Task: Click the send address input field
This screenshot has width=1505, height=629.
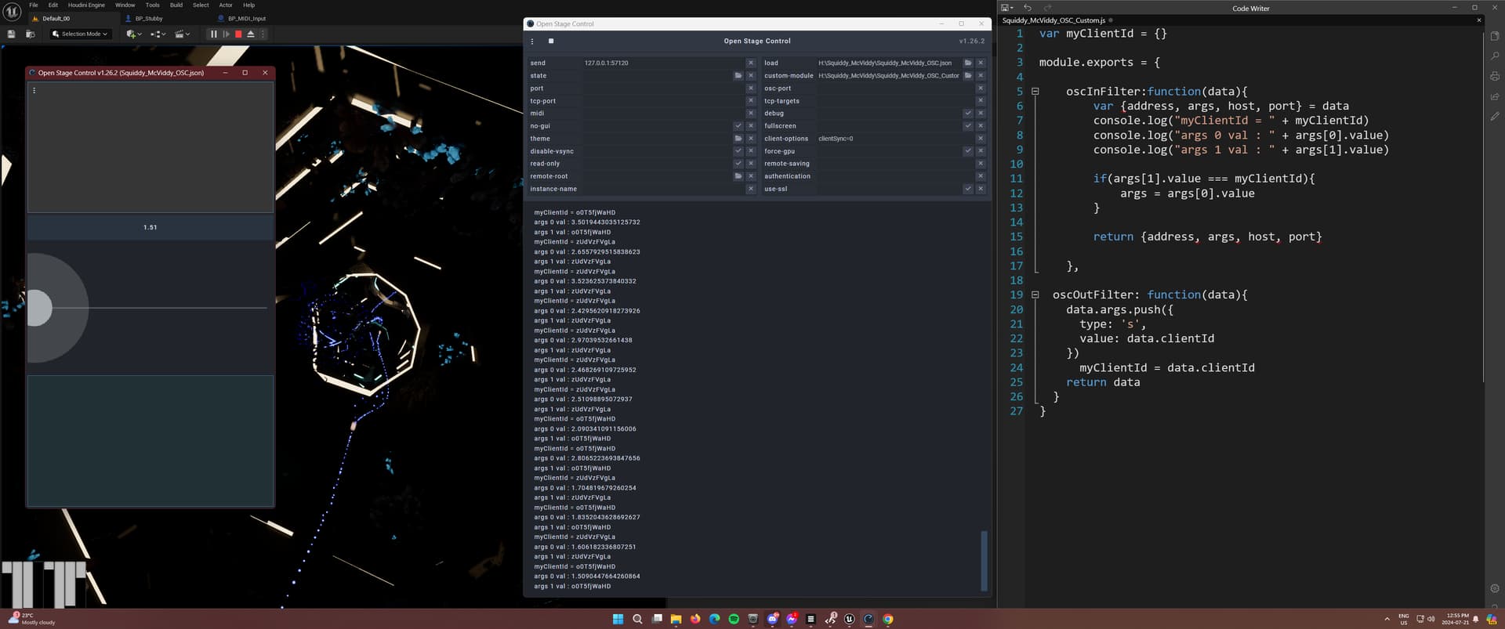Action: [x=662, y=63]
